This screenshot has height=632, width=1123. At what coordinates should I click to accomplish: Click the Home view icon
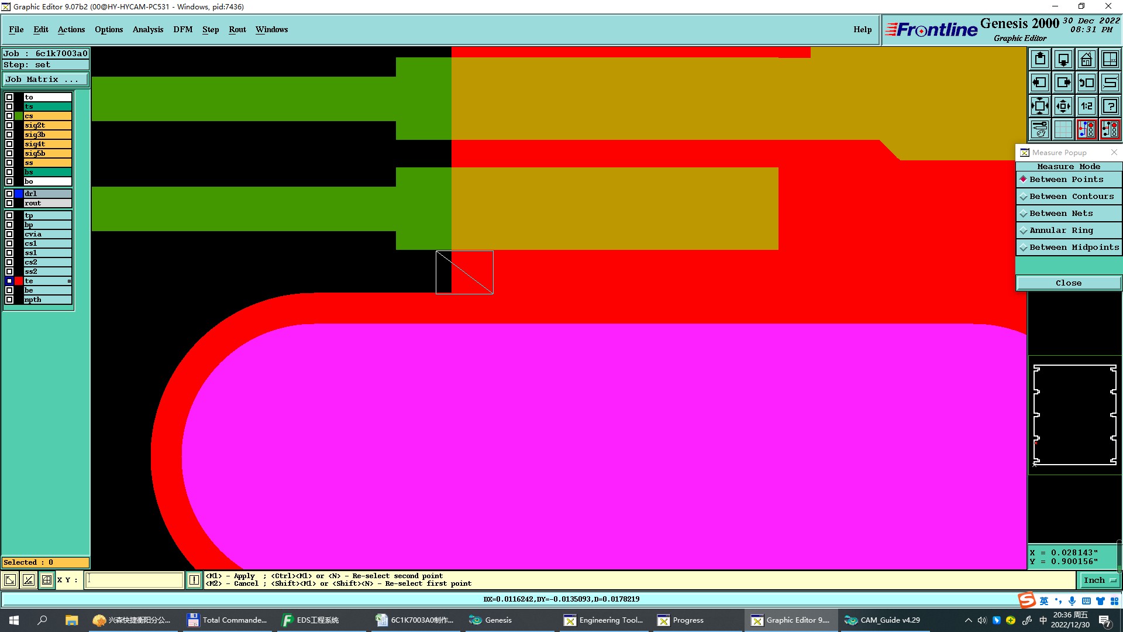[x=1086, y=59]
